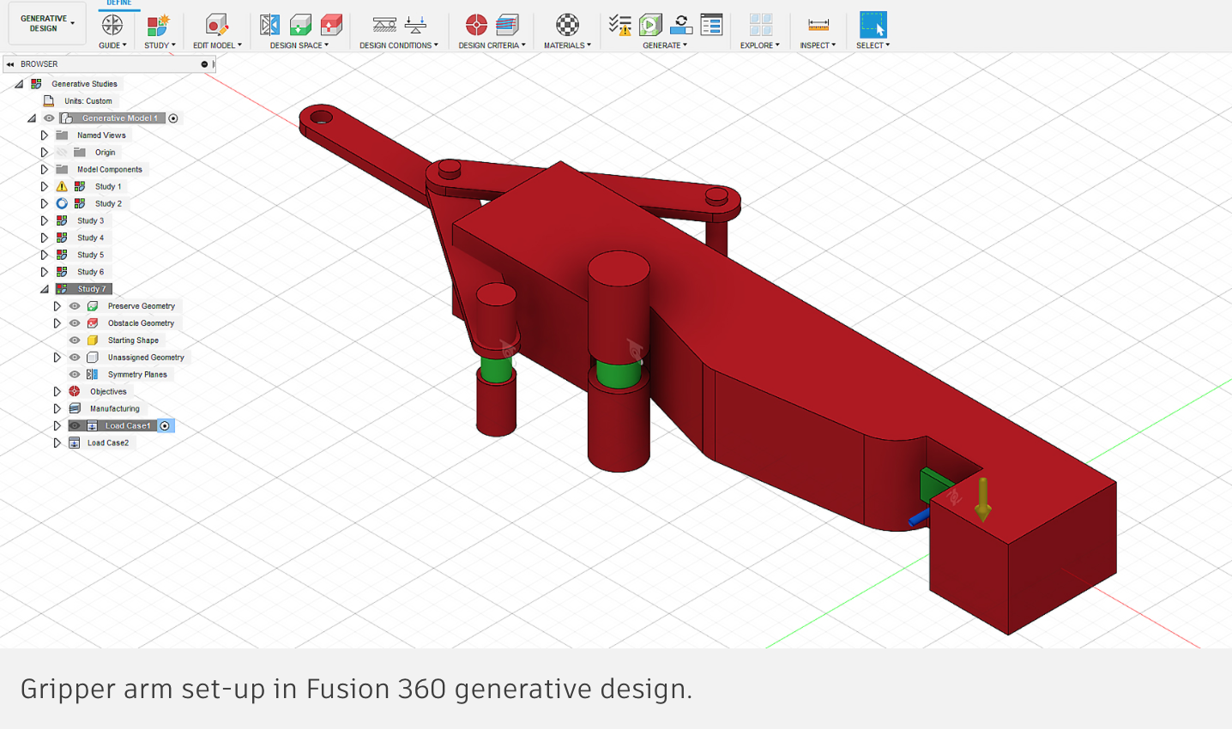Open the Design Conditions menu
Screen dimensions: 1232x729
coord(398,45)
